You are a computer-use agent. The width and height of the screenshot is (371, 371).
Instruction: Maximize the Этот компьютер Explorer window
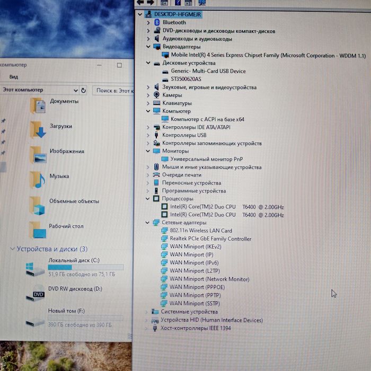click(x=119, y=65)
